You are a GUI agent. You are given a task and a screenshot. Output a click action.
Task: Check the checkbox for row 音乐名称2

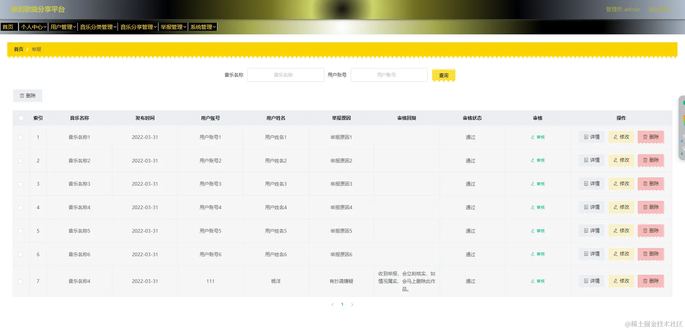[x=21, y=161]
